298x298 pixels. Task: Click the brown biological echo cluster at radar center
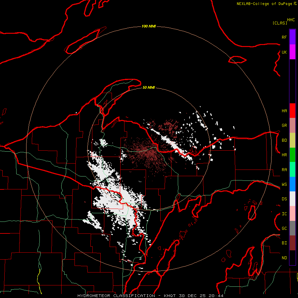click(149, 152)
